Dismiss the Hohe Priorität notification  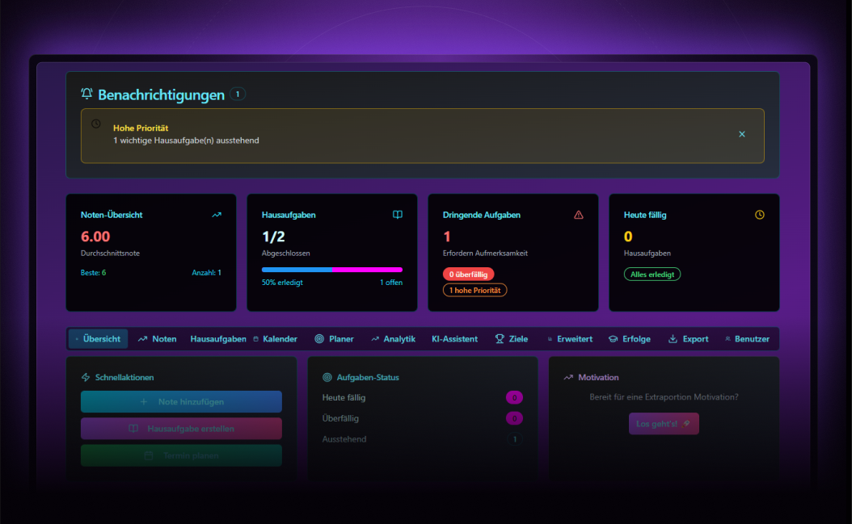coord(742,134)
